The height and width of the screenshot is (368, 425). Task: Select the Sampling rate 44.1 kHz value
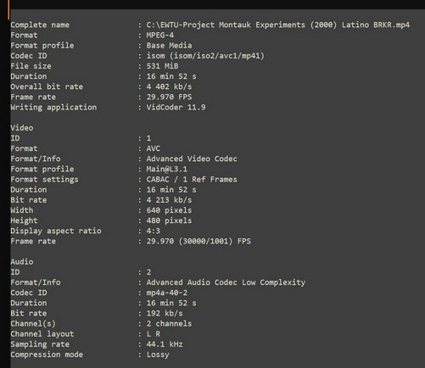coord(165,344)
